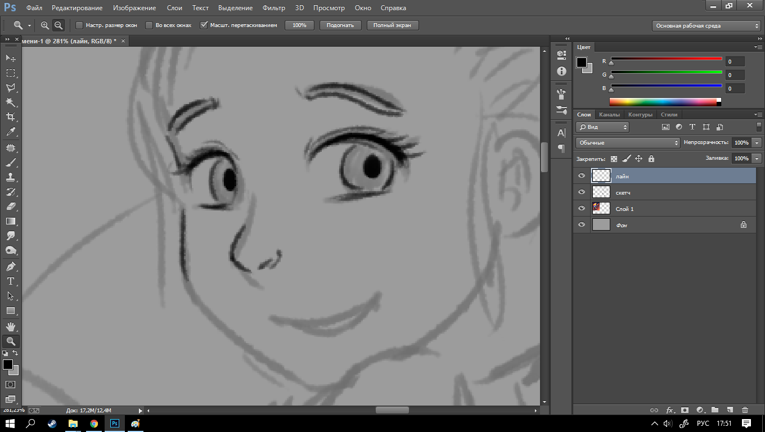Open the 'Слои' menu in menu bar
This screenshot has height=432, width=765.
tap(174, 8)
